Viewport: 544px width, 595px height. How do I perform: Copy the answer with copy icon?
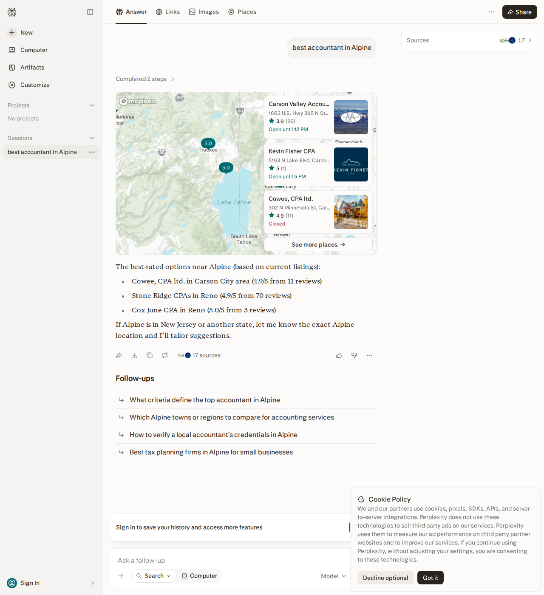tap(150, 355)
